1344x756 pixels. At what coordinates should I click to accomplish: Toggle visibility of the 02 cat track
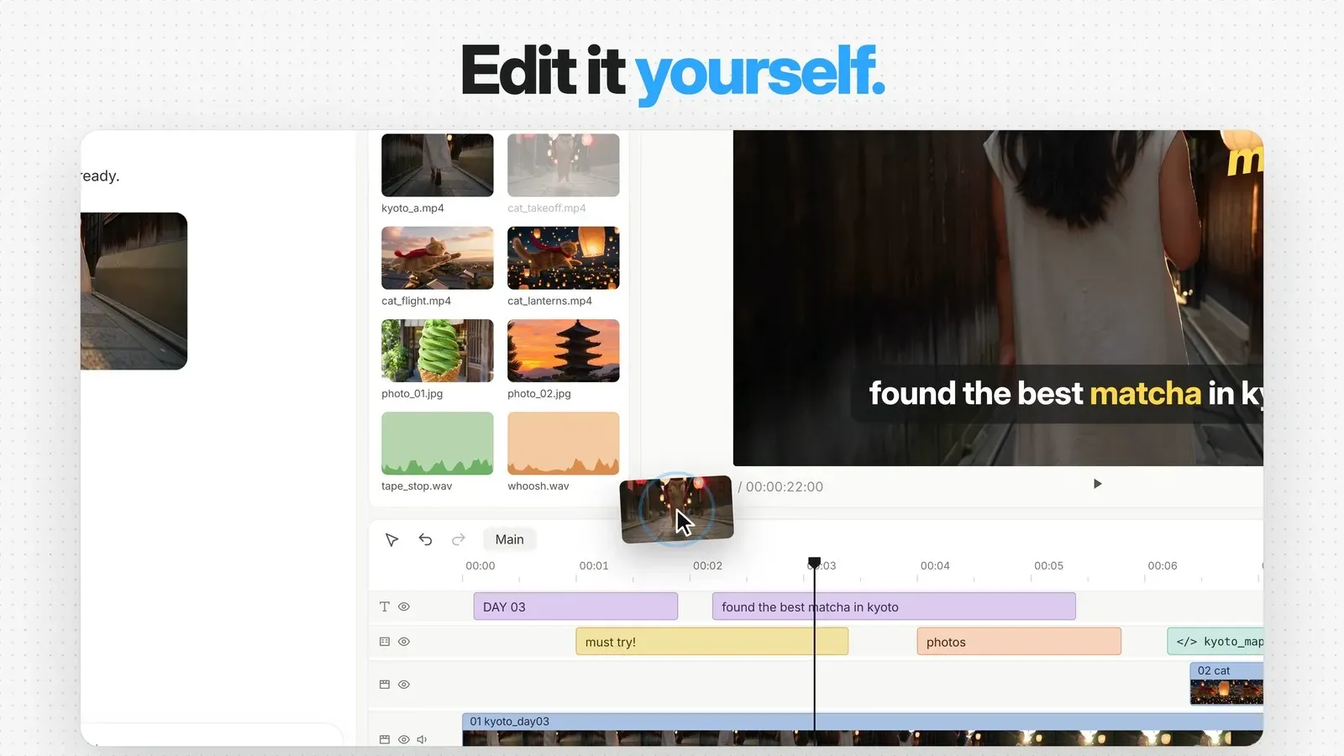(404, 685)
